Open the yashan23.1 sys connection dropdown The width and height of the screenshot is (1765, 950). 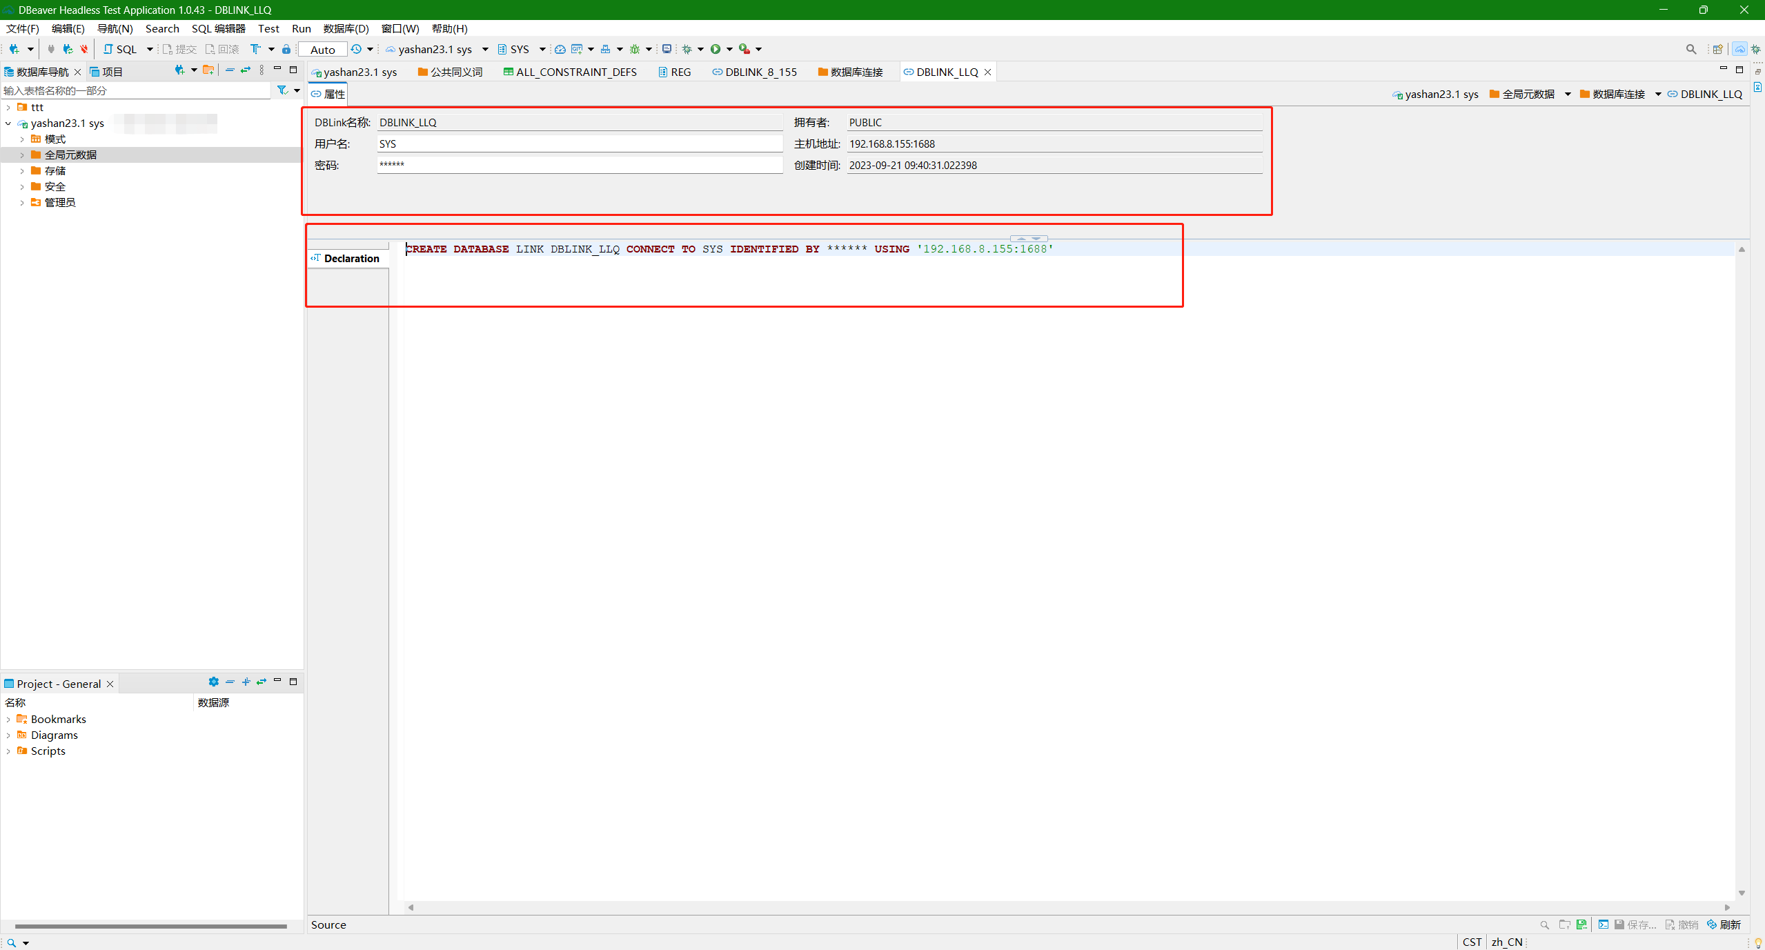pyautogui.click(x=485, y=49)
